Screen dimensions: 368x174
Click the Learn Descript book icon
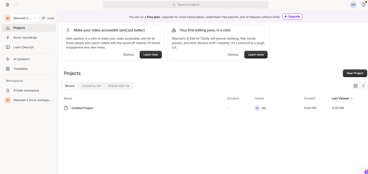[8, 47]
